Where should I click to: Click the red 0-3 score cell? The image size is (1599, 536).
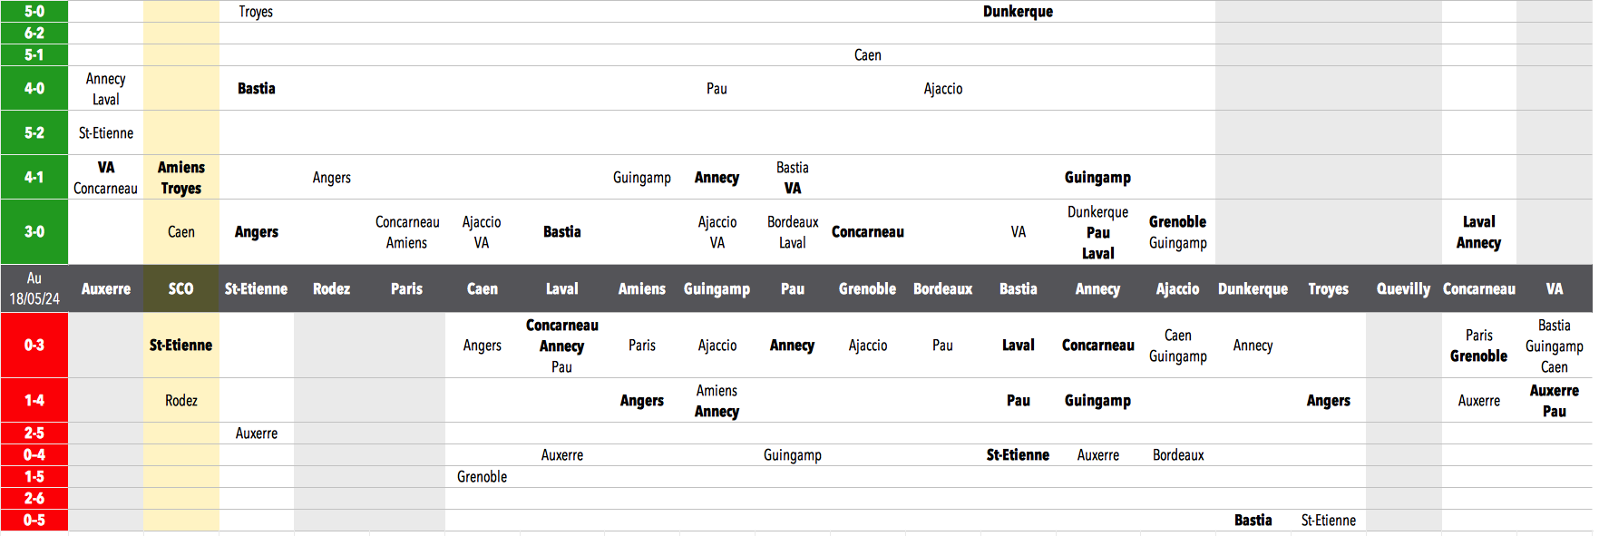click(x=34, y=346)
